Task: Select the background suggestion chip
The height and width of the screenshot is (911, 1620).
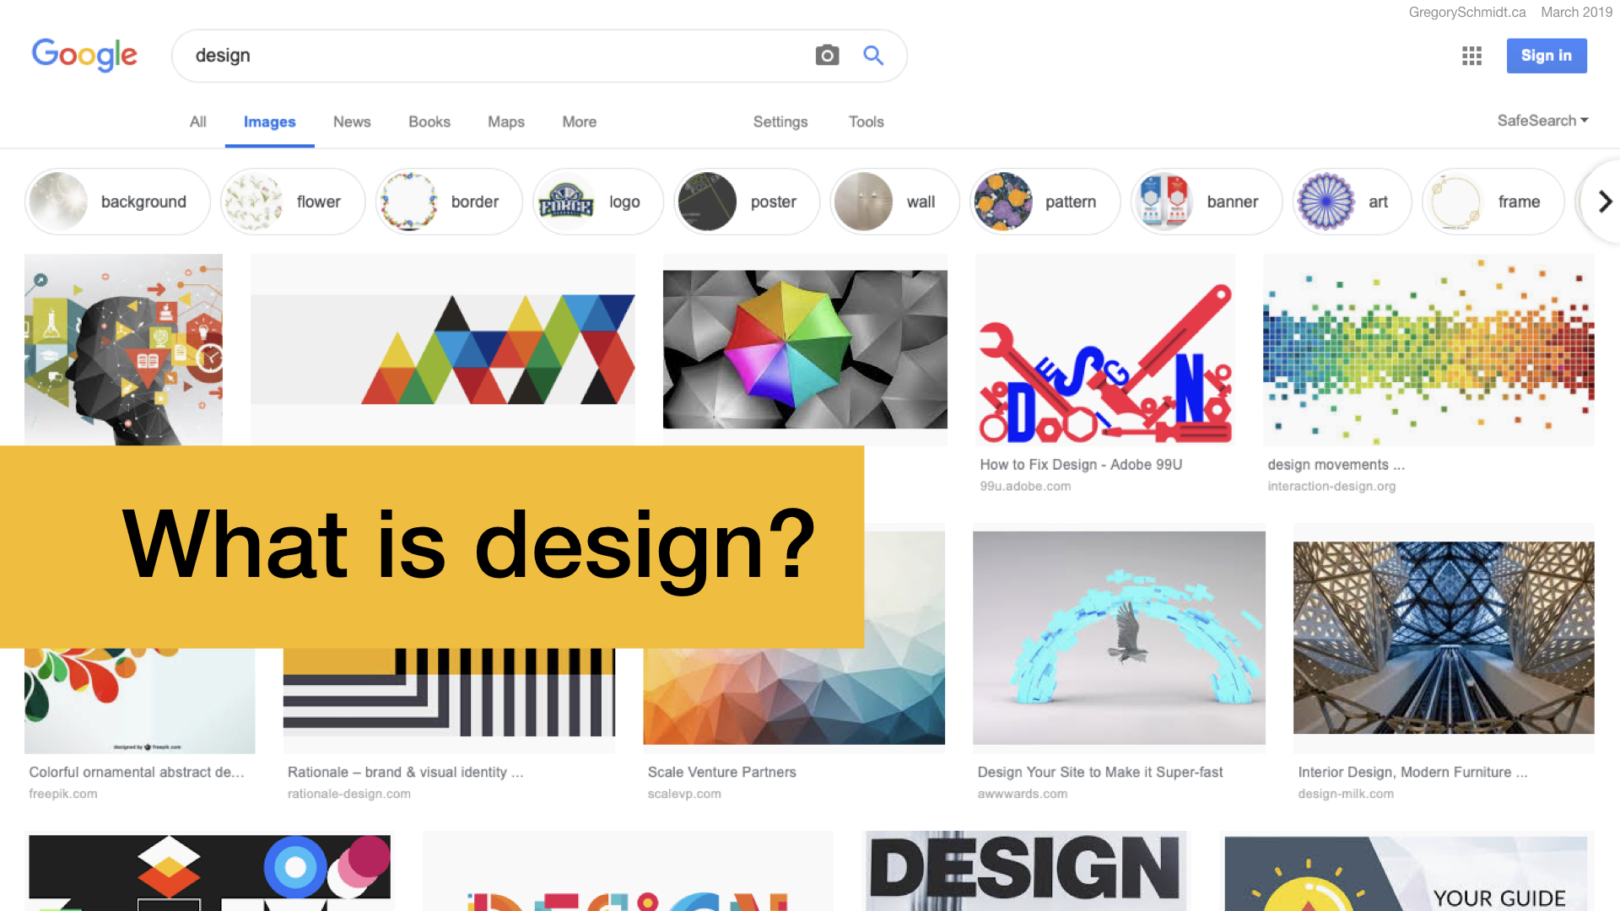Action: click(117, 202)
